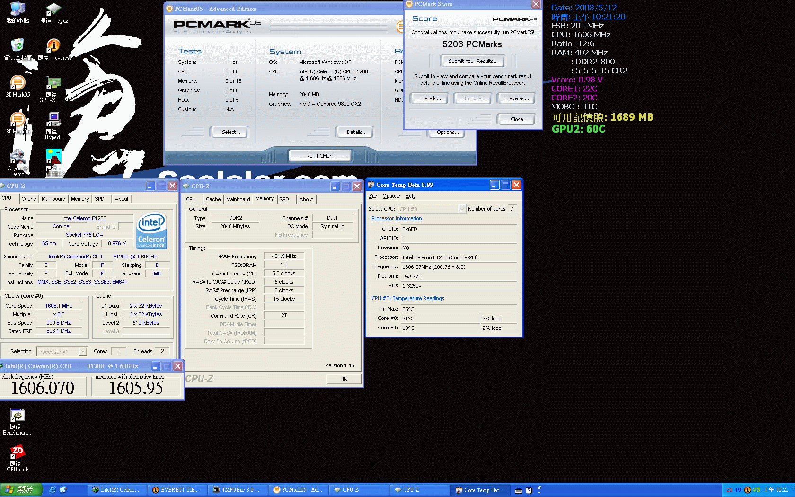Click the clock frequency 1606.070 readout

point(43,388)
